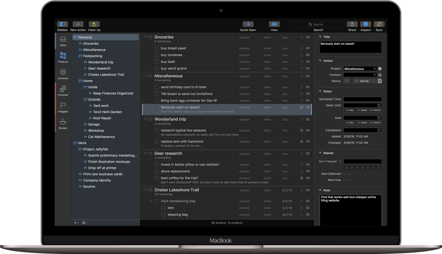
Task: Open the Don't Repeat popup
Action: 330,162
